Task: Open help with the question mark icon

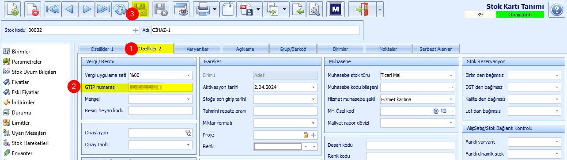Action: pos(556,9)
